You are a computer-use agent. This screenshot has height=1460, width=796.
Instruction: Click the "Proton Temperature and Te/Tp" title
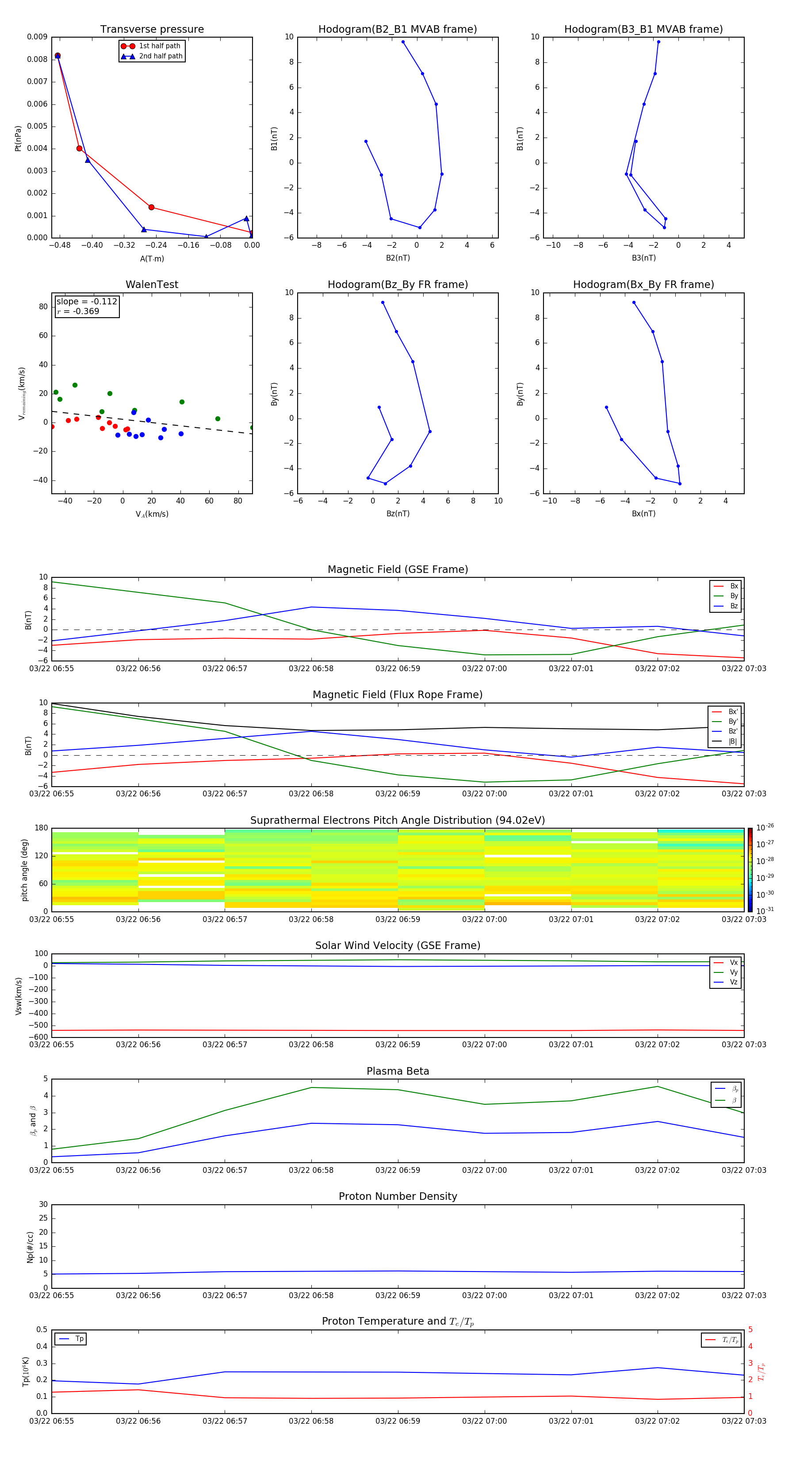click(398, 1322)
